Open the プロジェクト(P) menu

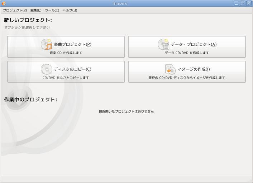pos(15,10)
